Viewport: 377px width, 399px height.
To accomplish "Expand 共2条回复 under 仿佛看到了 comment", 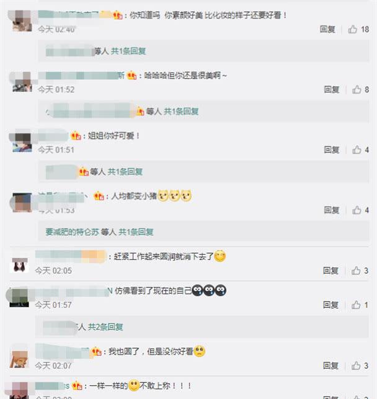I will [105, 327].
